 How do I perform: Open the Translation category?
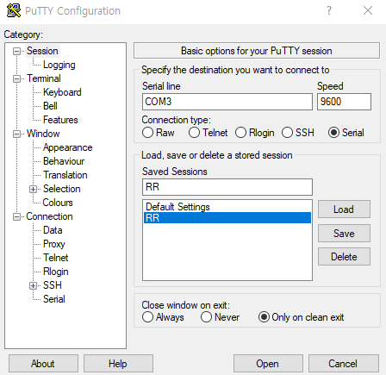65,175
